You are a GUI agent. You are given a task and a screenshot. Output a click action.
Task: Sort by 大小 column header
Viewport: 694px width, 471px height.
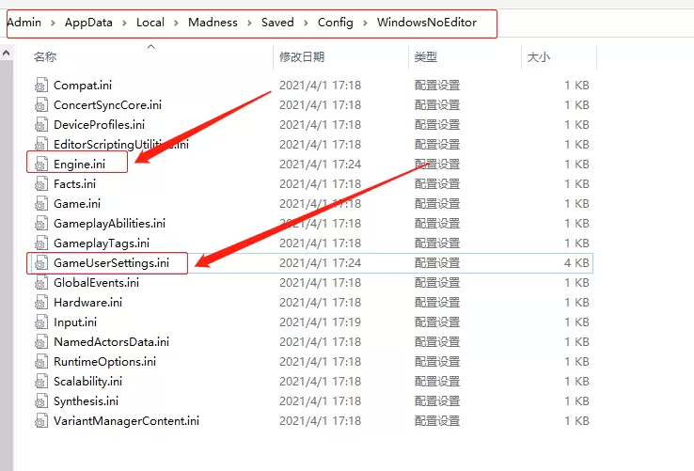[538, 57]
